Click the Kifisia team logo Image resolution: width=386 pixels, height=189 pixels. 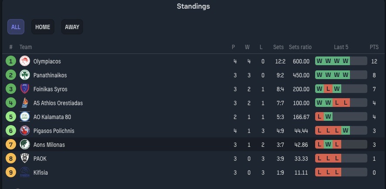[x=25, y=172]
